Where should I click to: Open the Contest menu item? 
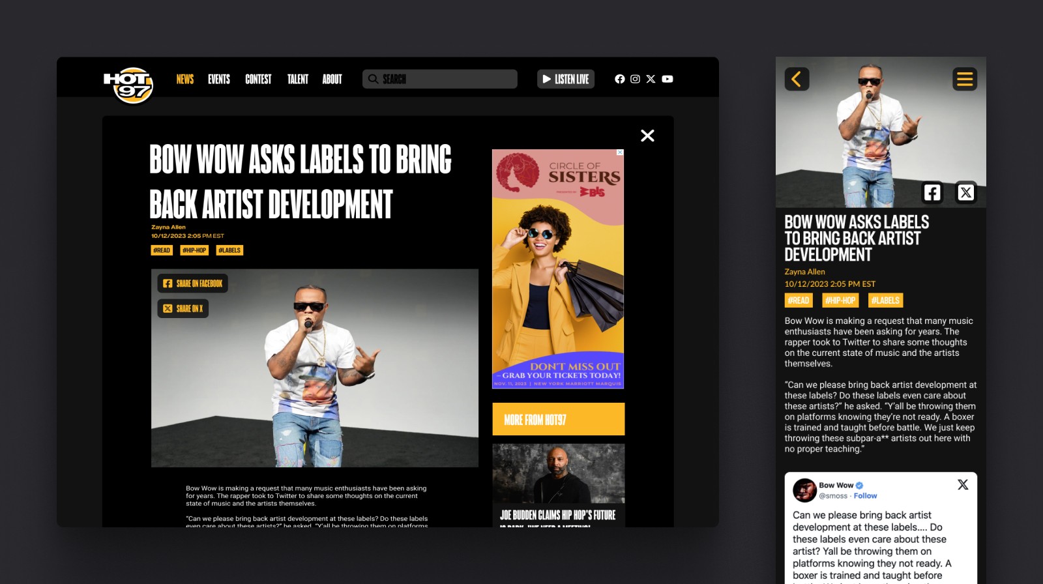click(258, 79)
